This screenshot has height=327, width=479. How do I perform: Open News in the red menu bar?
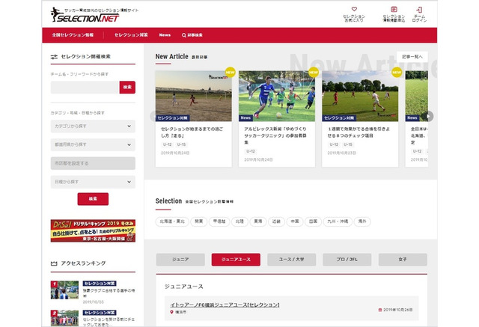165,35
